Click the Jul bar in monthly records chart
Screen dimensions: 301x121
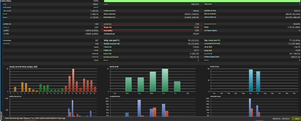coord(258,81)
